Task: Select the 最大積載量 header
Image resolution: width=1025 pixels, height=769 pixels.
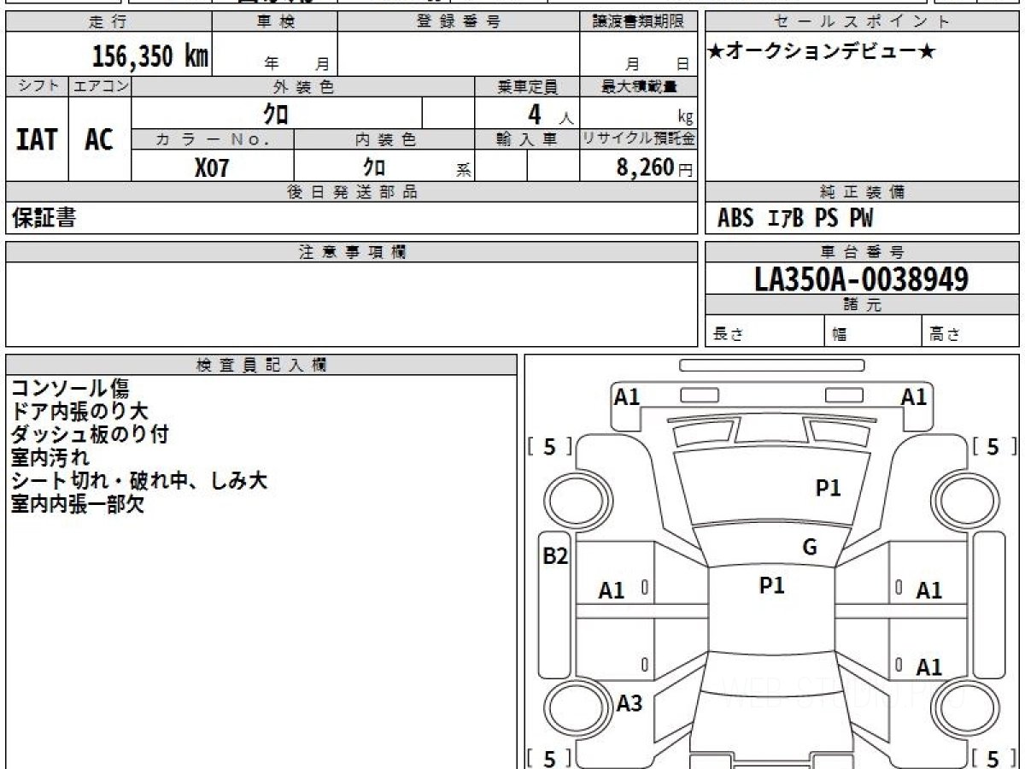Action: tap(638, 86)
